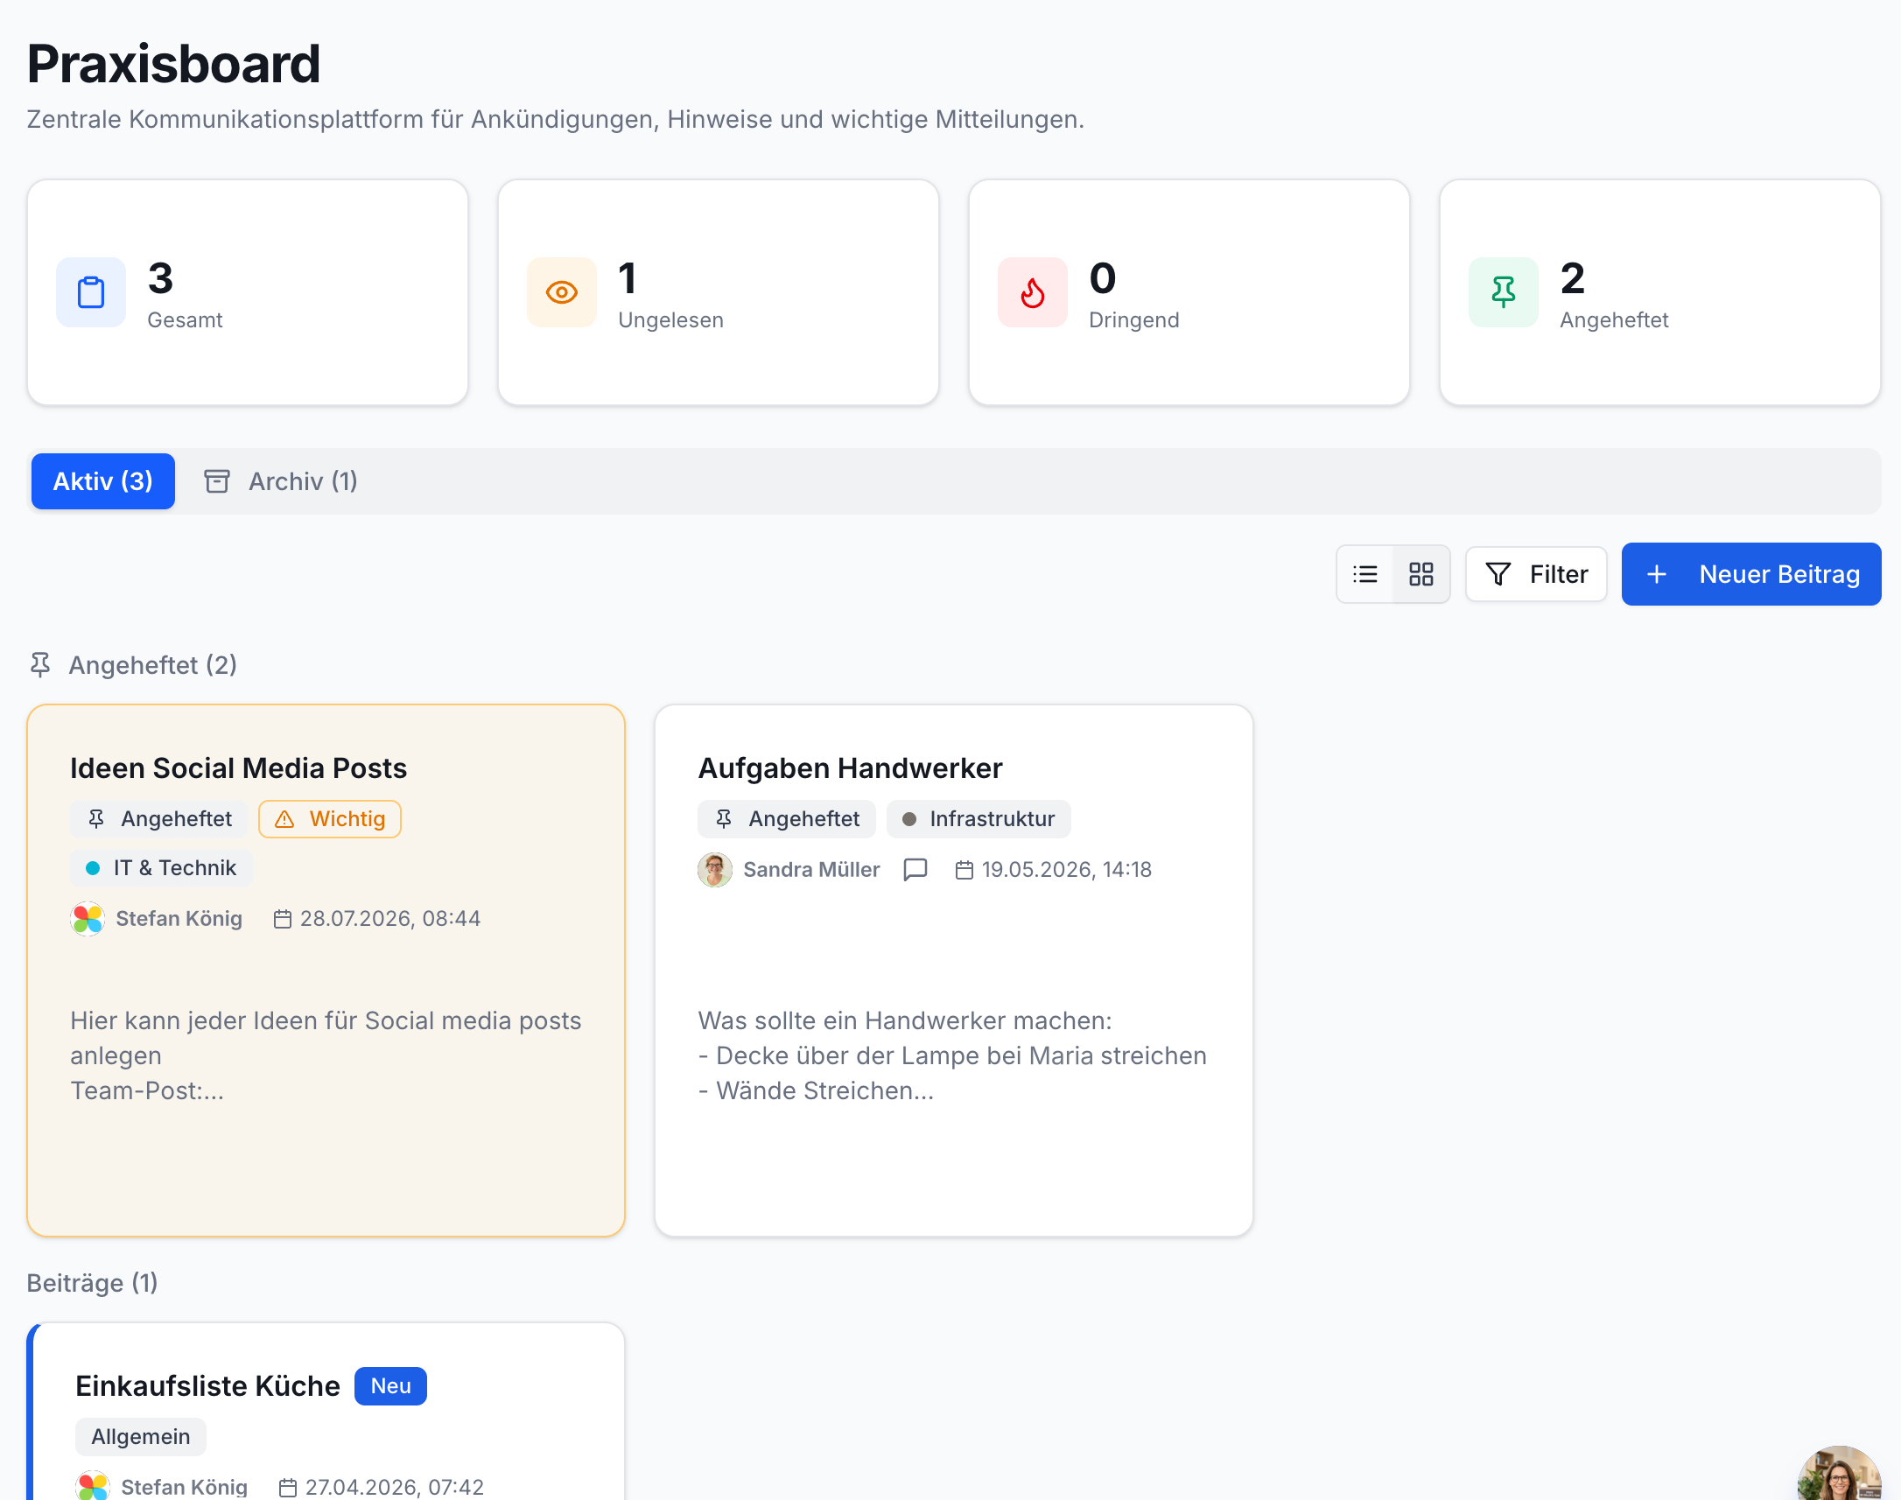Click the calendar icon beside 19.05.2026, 14:18
This screenshot has width=1901, height=1500.
965,869
